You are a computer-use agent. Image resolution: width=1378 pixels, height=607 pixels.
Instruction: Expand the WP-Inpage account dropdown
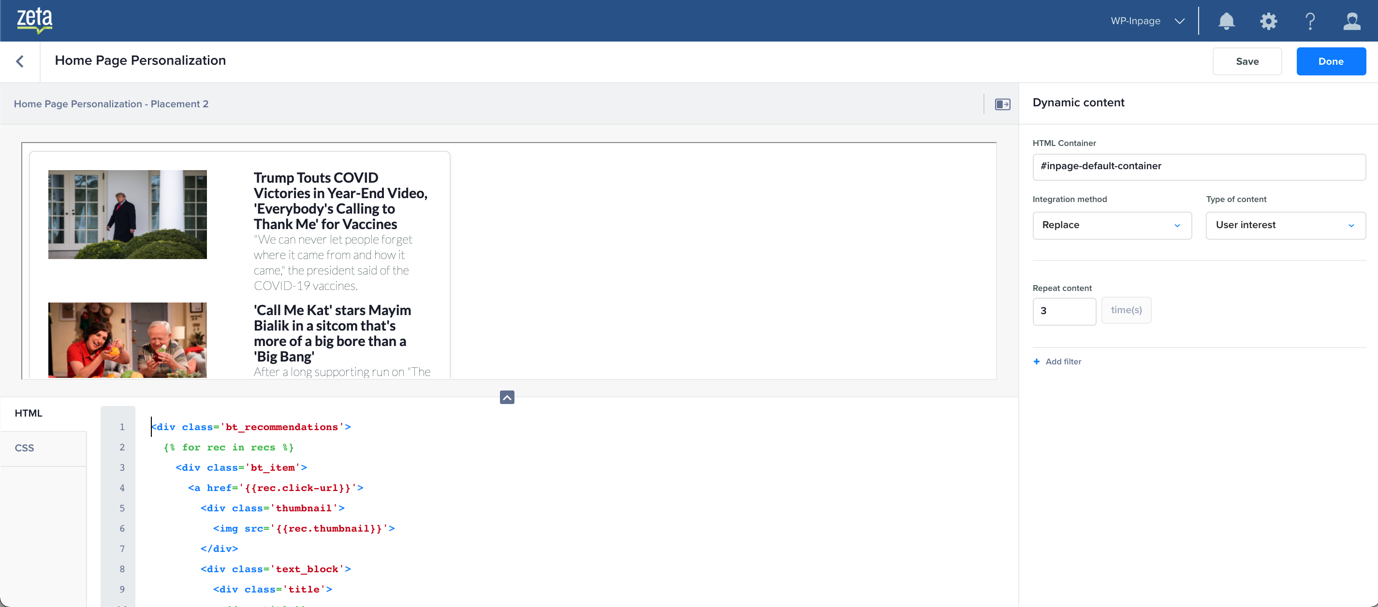coord(1147,21)
